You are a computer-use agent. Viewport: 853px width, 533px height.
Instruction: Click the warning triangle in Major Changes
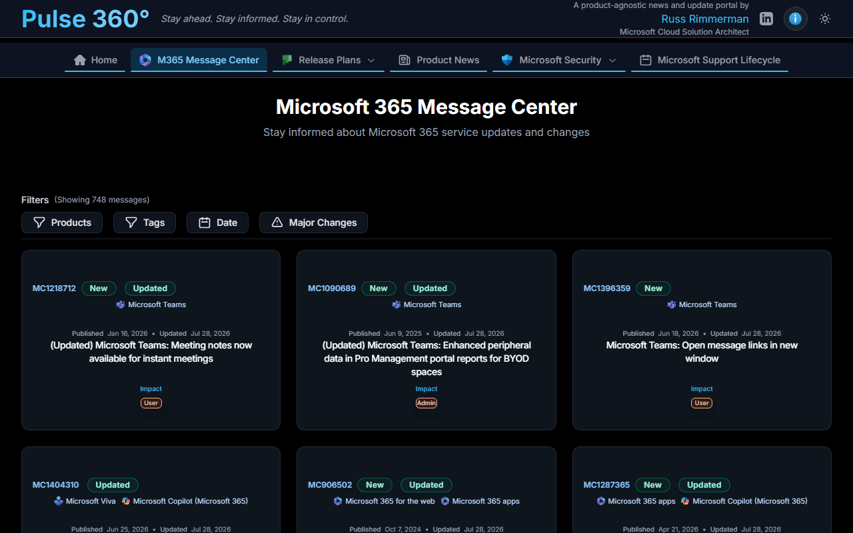click(277, 223)
